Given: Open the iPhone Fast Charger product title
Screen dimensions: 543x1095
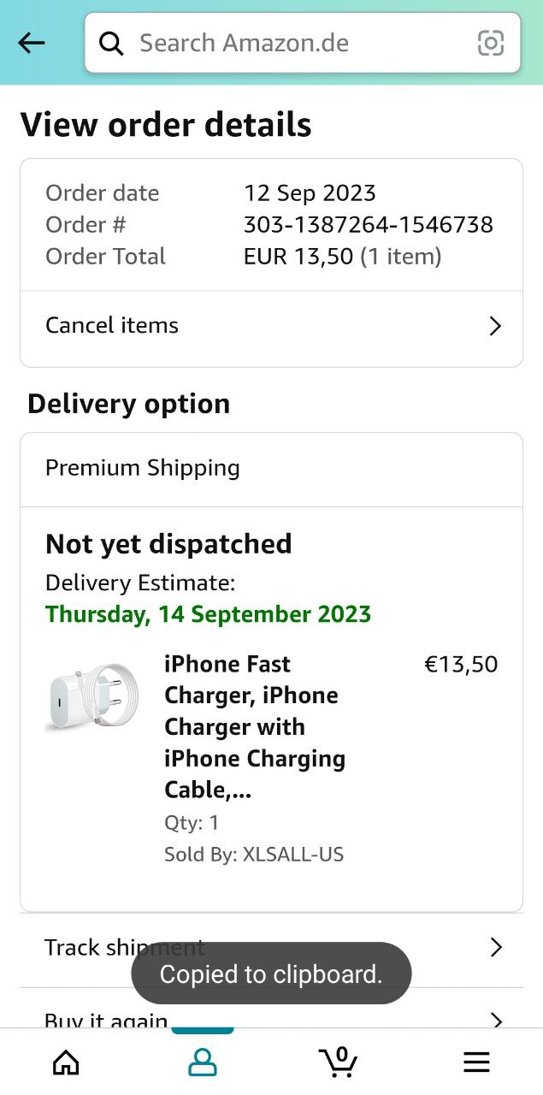Looking at the screenshot, I should [255, 726].
